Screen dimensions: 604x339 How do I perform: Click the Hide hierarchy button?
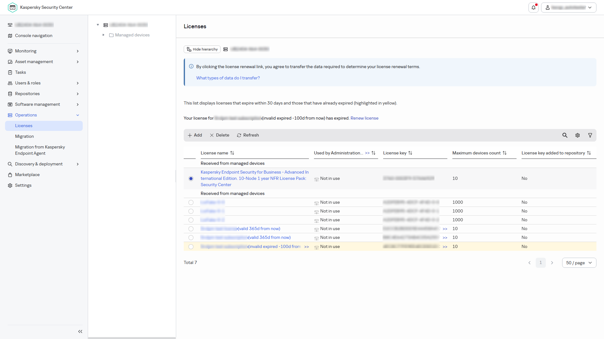[x=202, y=49]
